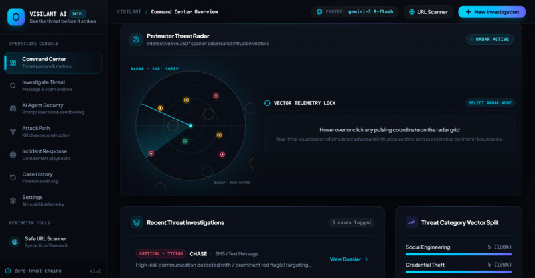Click the 'RANGE: PERIMETER' radar label

click(232, 183)
